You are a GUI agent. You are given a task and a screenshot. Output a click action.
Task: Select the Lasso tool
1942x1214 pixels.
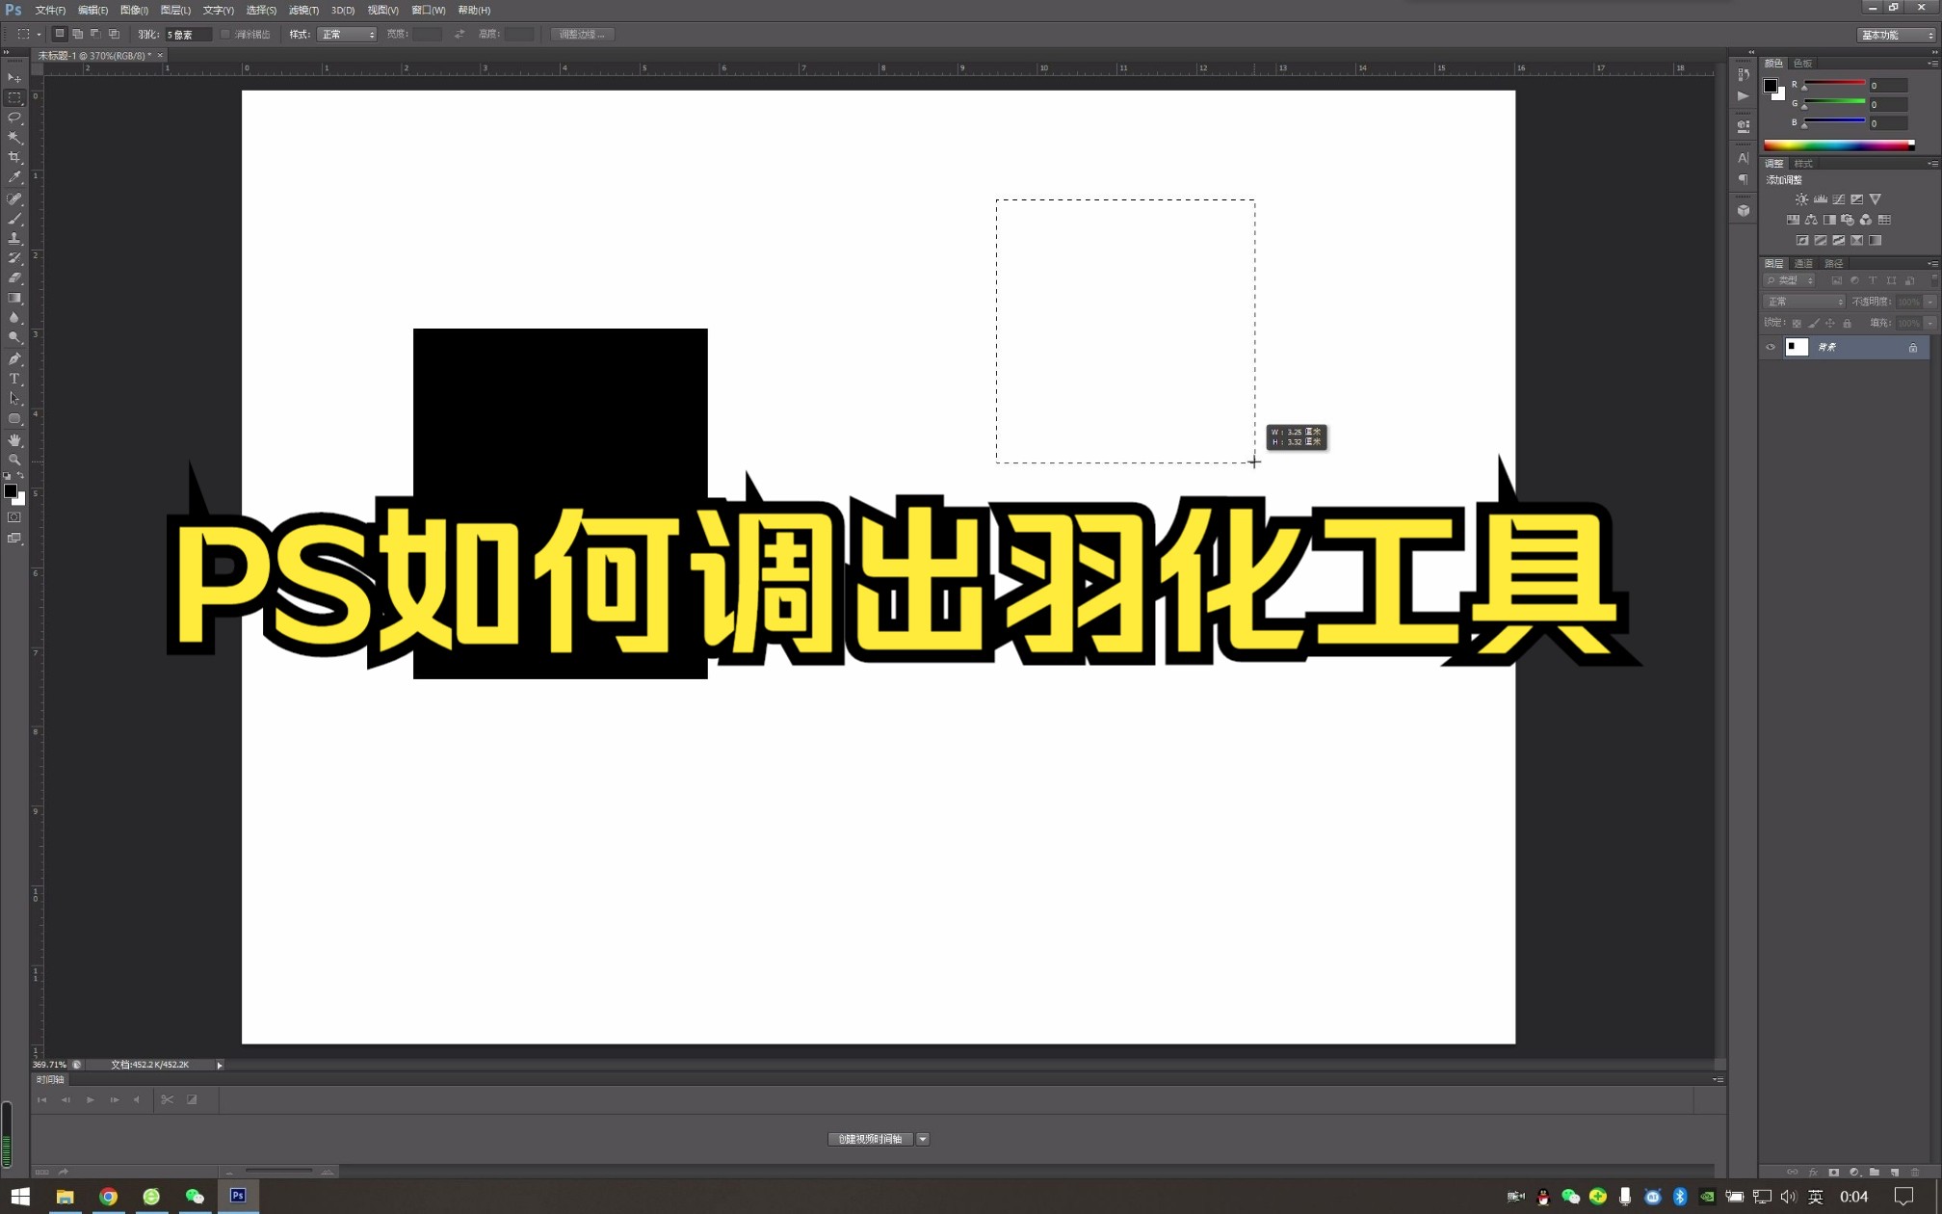[13, 116]
